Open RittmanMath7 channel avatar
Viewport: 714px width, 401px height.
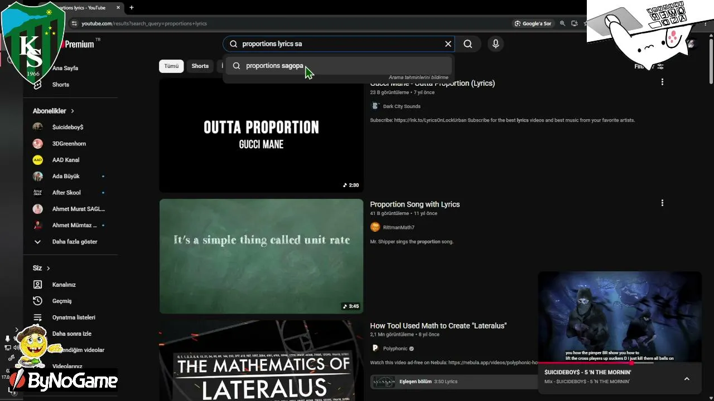click(x=375, y=227)
